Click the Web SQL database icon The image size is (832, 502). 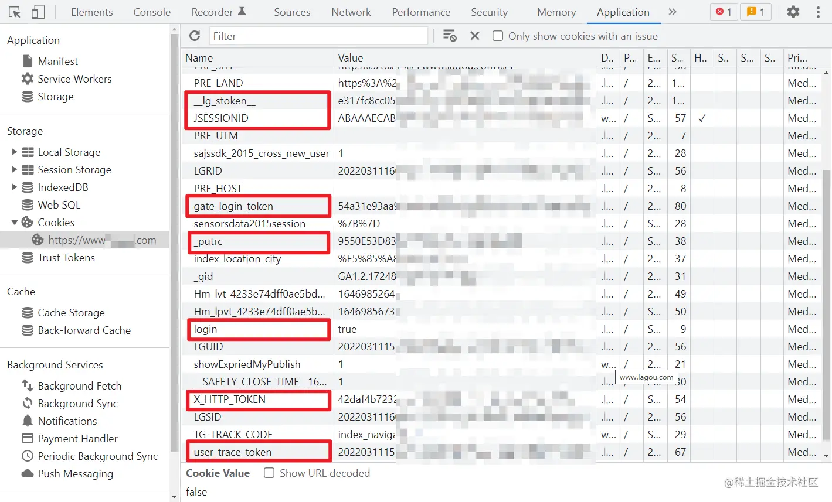(28, 204)
